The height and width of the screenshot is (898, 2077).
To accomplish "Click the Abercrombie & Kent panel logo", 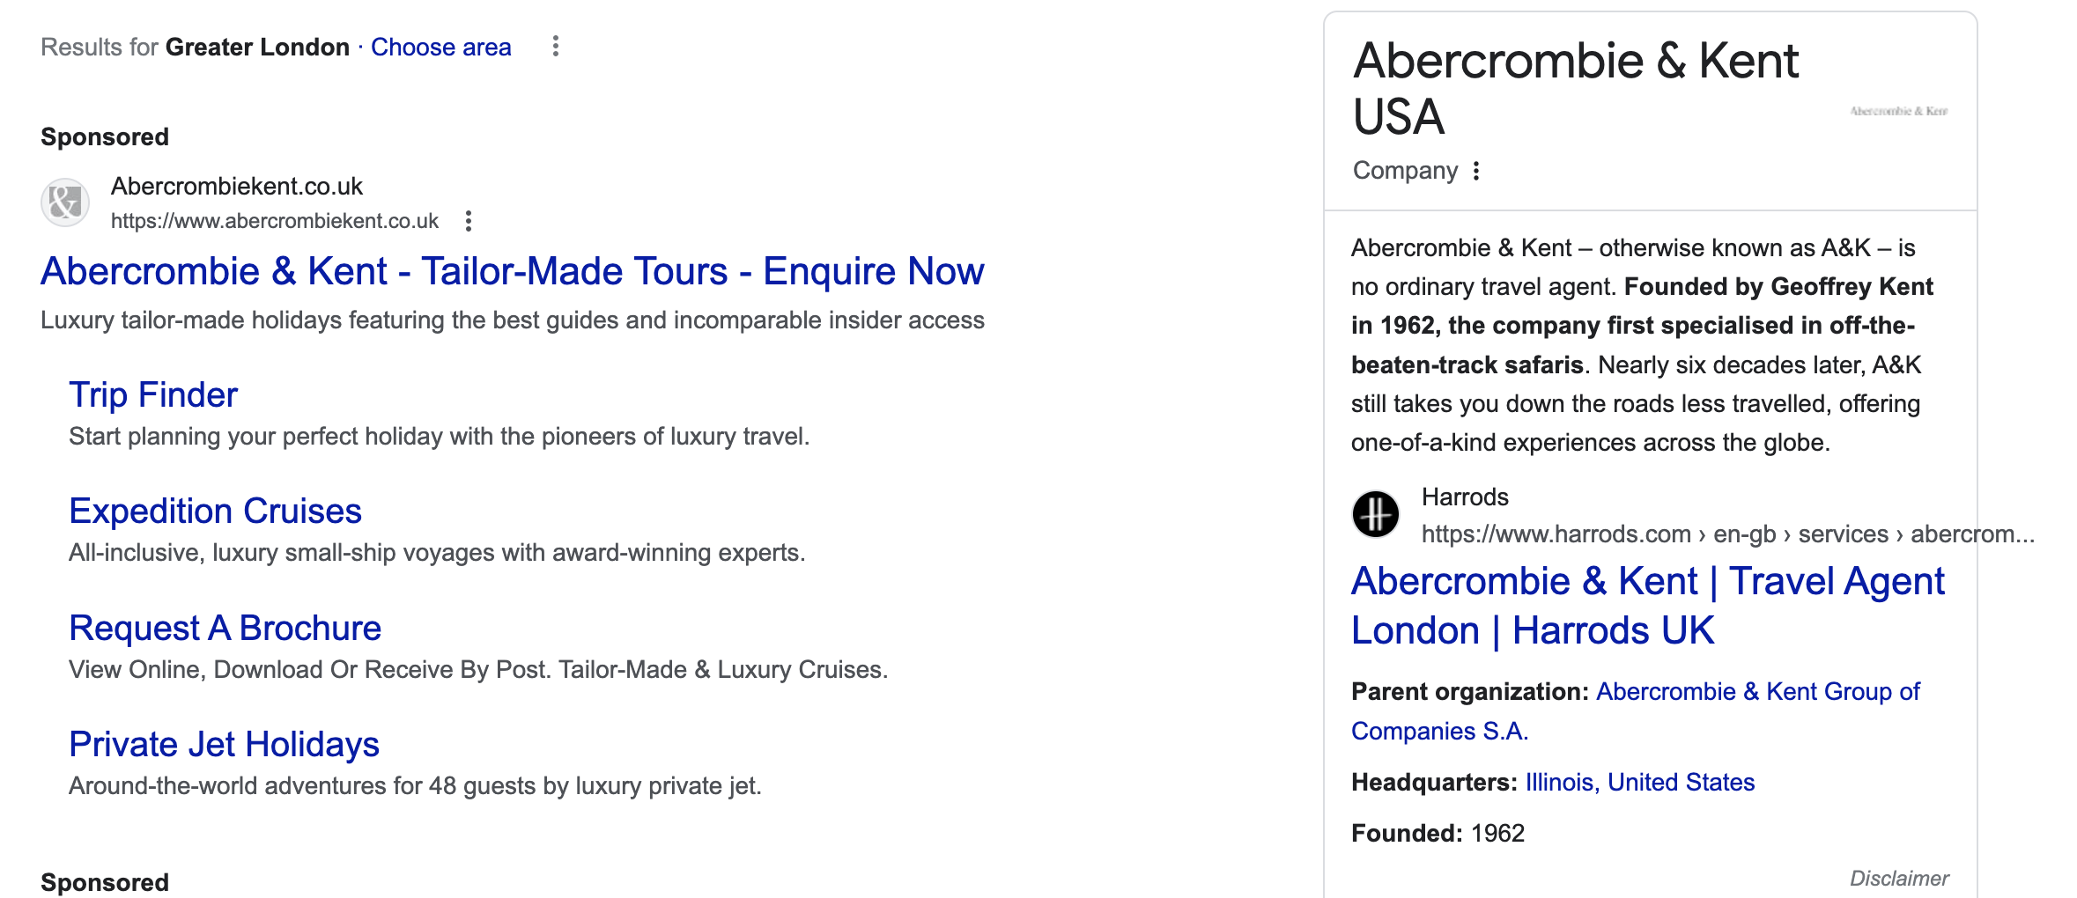I will (x=1898, y=112).
